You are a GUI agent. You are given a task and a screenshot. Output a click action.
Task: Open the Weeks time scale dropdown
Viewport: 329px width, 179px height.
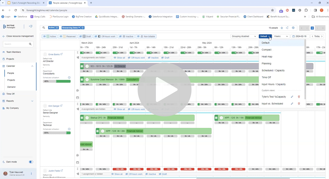click(281, 36)
